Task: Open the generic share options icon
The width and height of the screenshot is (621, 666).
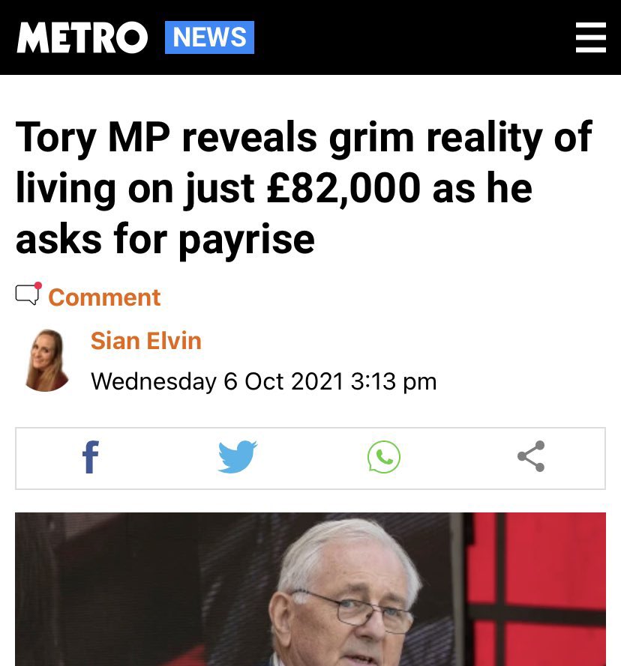Action: pos(531,456)
